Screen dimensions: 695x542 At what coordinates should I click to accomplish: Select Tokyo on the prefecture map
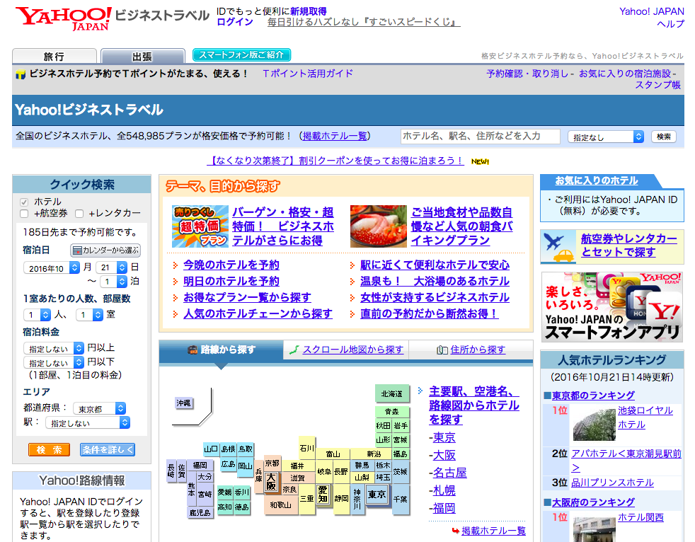point(377,495)
